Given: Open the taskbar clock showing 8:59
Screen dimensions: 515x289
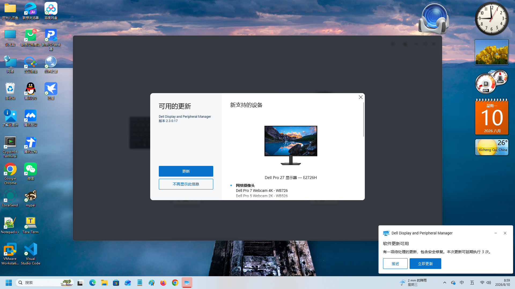Looking at the screenshot, I should pyautogui.click(x=503, y=283).
